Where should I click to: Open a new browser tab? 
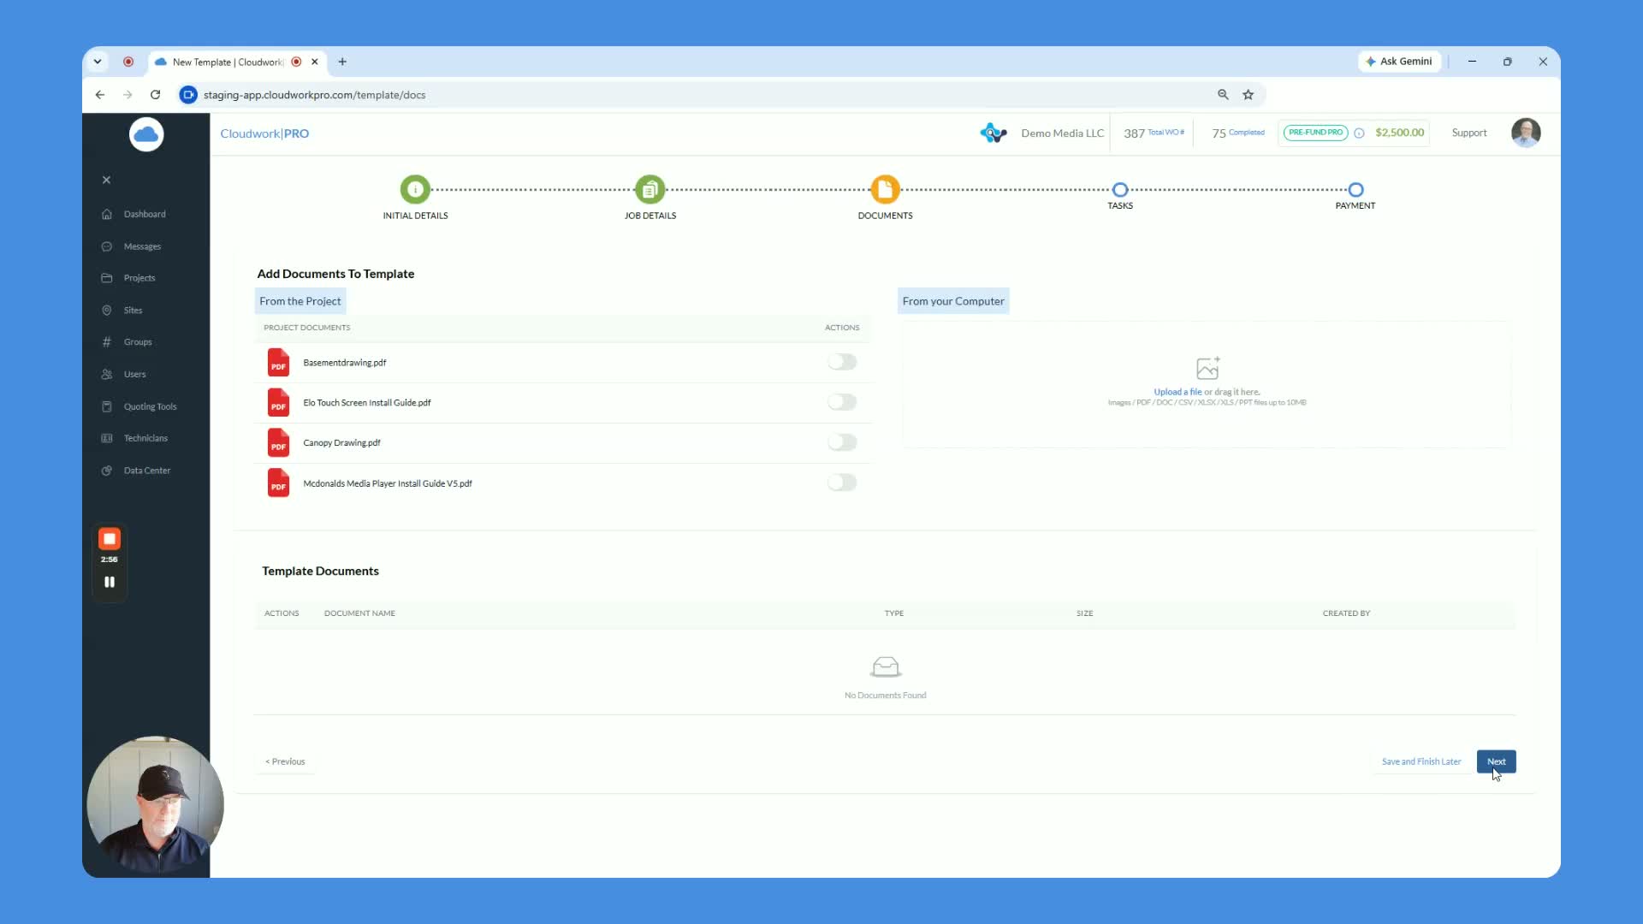pos(342,62)
